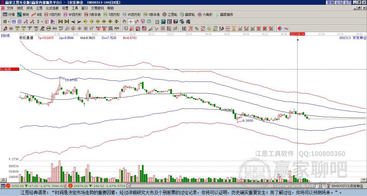Jump to first bar icon
367x196 pixels.
[60, 21]
